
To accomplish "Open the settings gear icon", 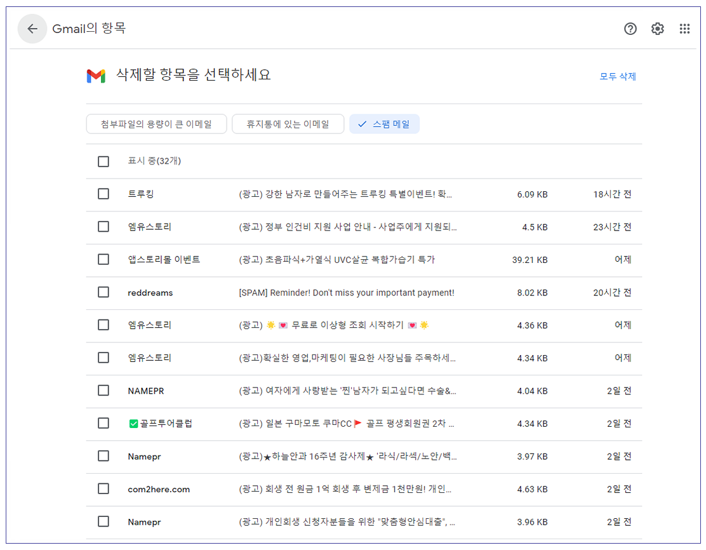I will coord(657,29).
